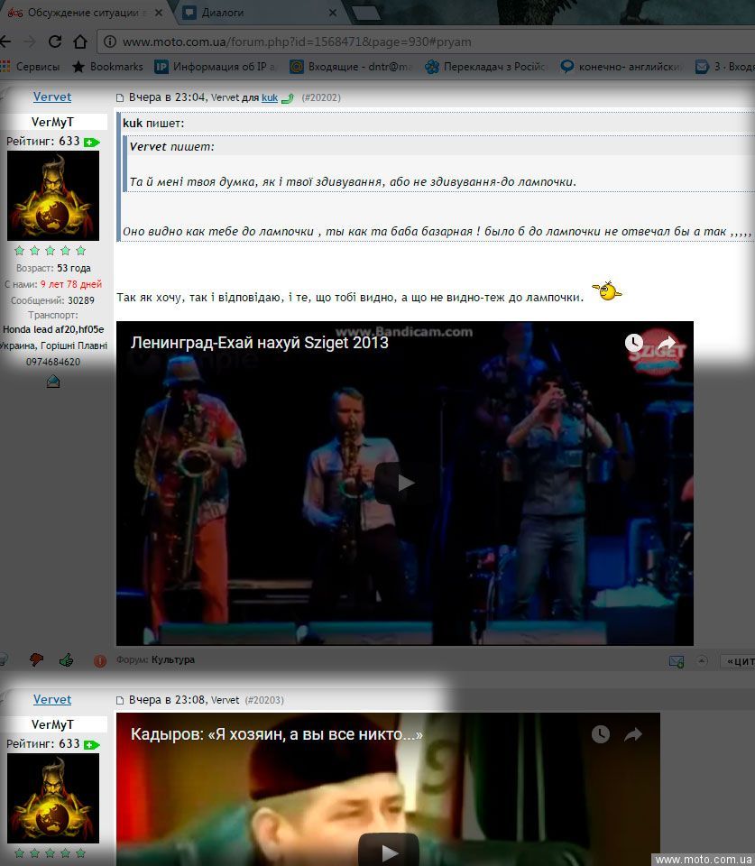Click the site info icon in address bar

pyautogui.click(x=110, y=42)
